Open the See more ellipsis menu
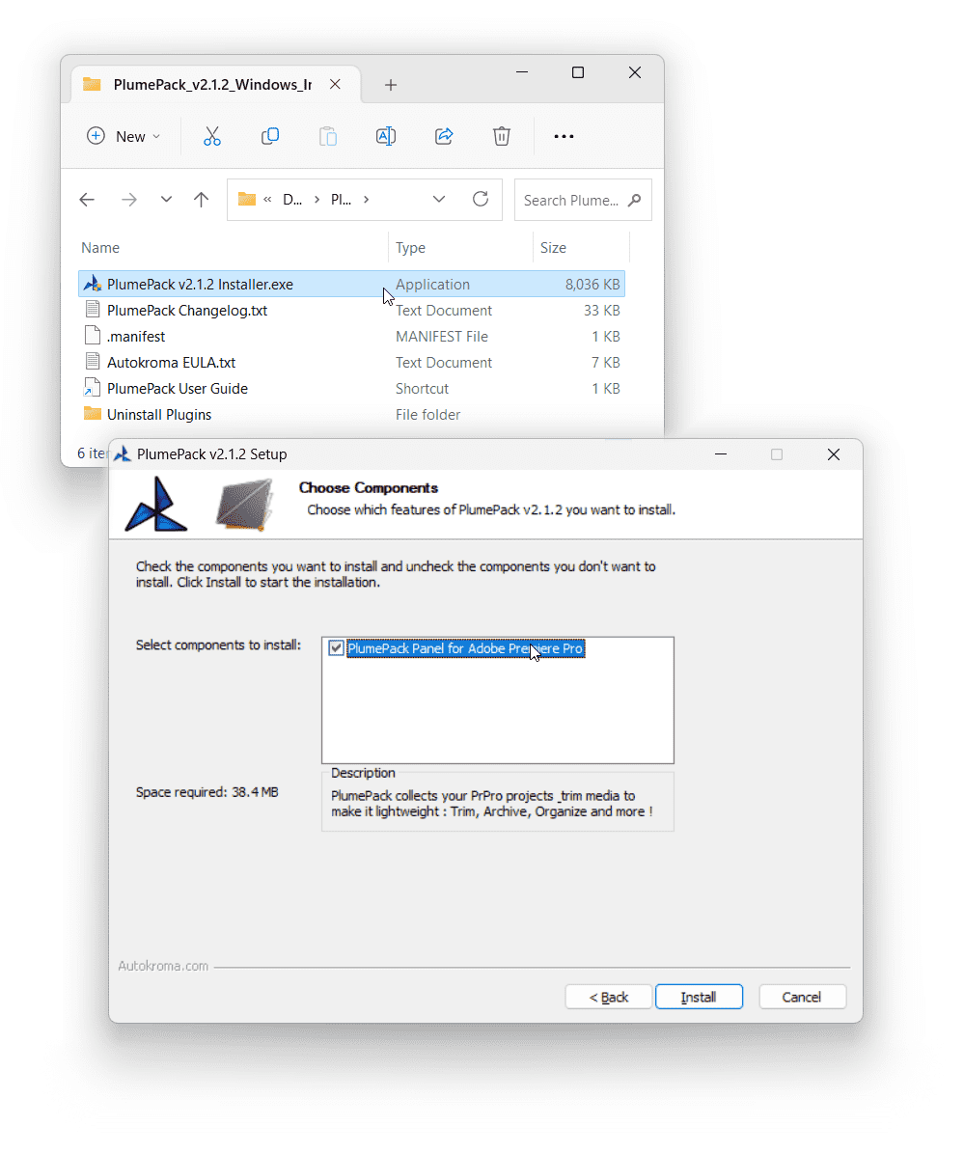The width and height of the screenshot is (964, 1153). [x=564, y=137]
